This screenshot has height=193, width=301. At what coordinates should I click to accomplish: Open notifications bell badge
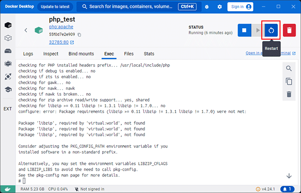coord(287,189)
